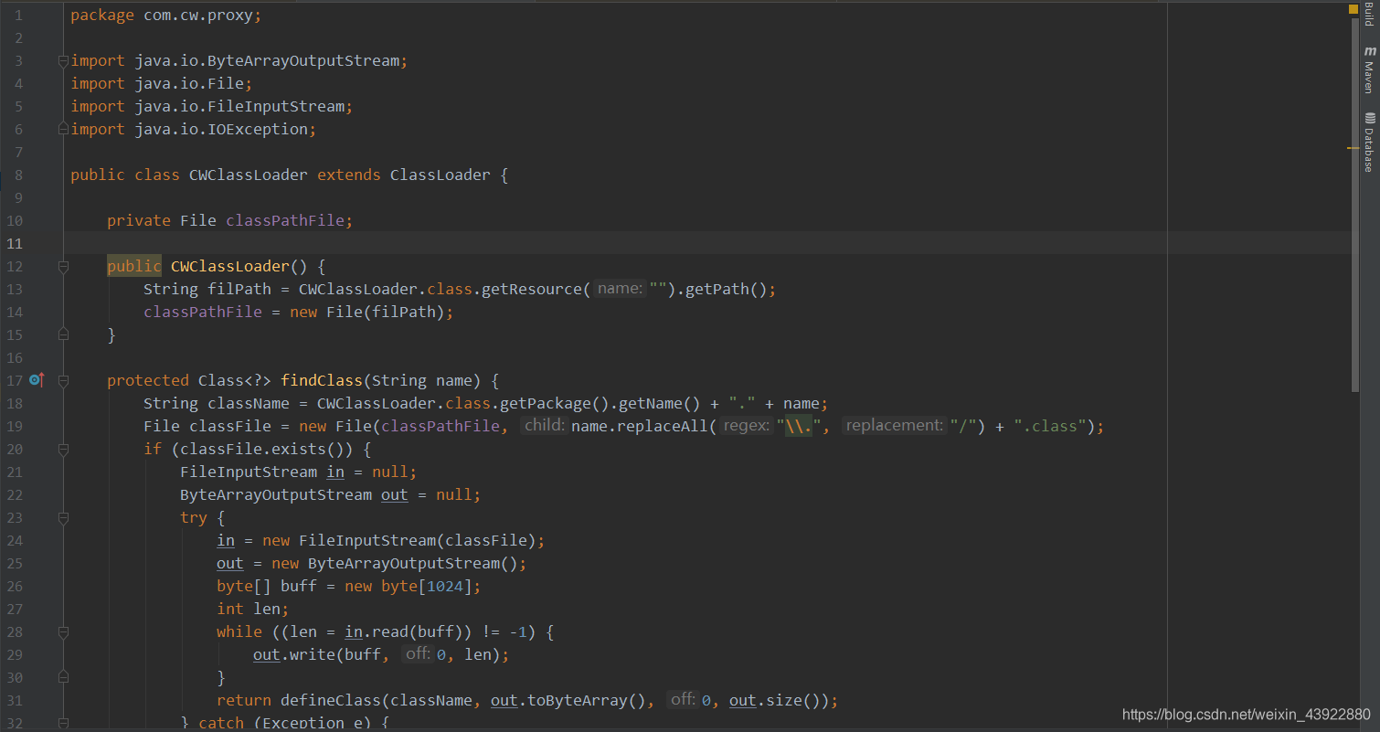Click line number 26 in the gutter
This screenshot has height=732, width=1380.
[x=15, y=586]
